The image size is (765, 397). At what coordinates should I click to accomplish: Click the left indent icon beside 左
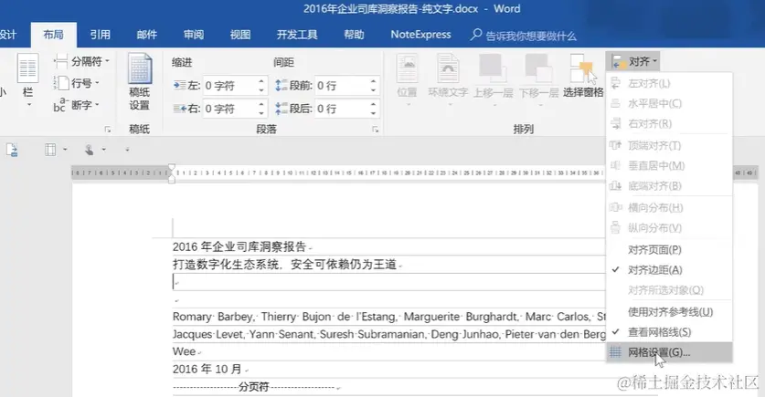(x=179, y=85)
